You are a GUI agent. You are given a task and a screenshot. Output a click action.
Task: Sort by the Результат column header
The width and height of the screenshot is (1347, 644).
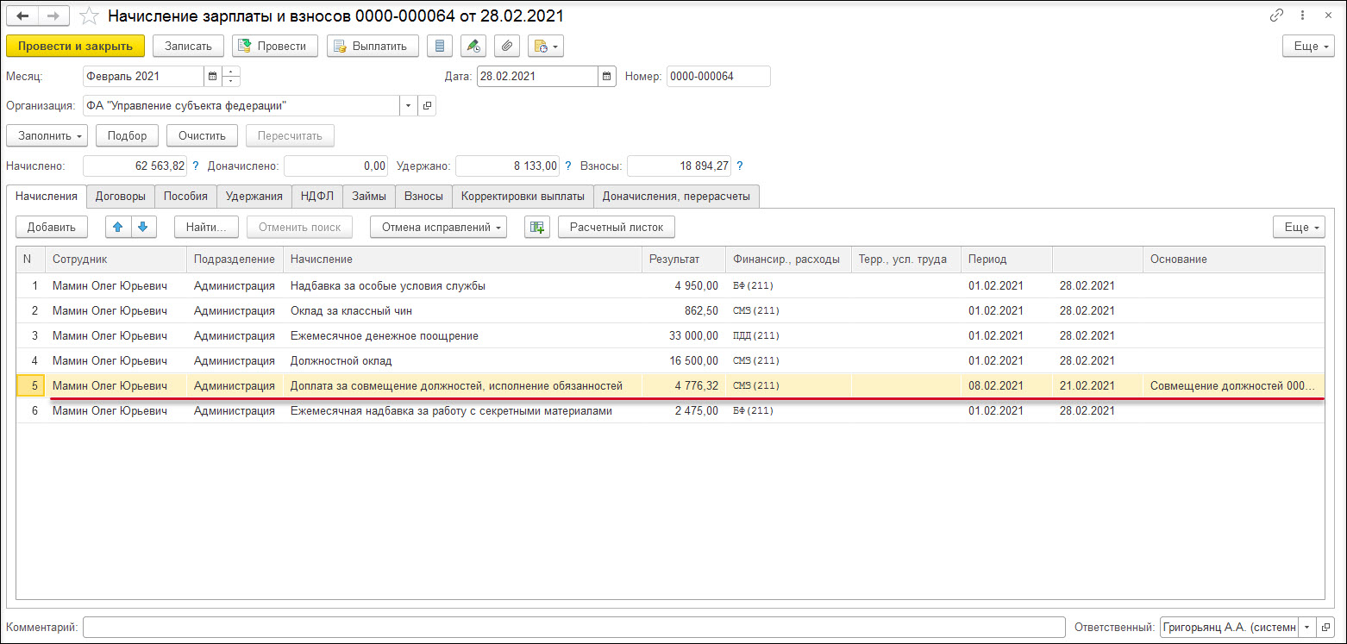coord(683,259)
